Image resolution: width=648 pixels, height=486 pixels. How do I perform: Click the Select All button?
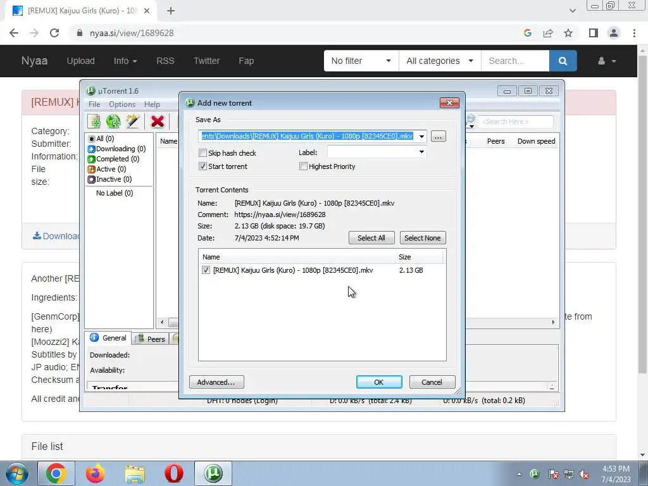tap(371, 238)
